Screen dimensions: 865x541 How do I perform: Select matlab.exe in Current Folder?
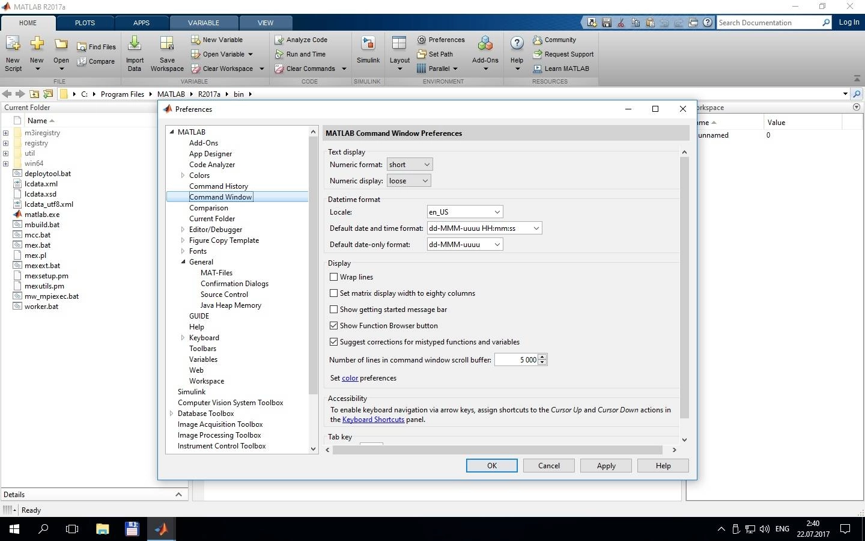click(42, 215)
